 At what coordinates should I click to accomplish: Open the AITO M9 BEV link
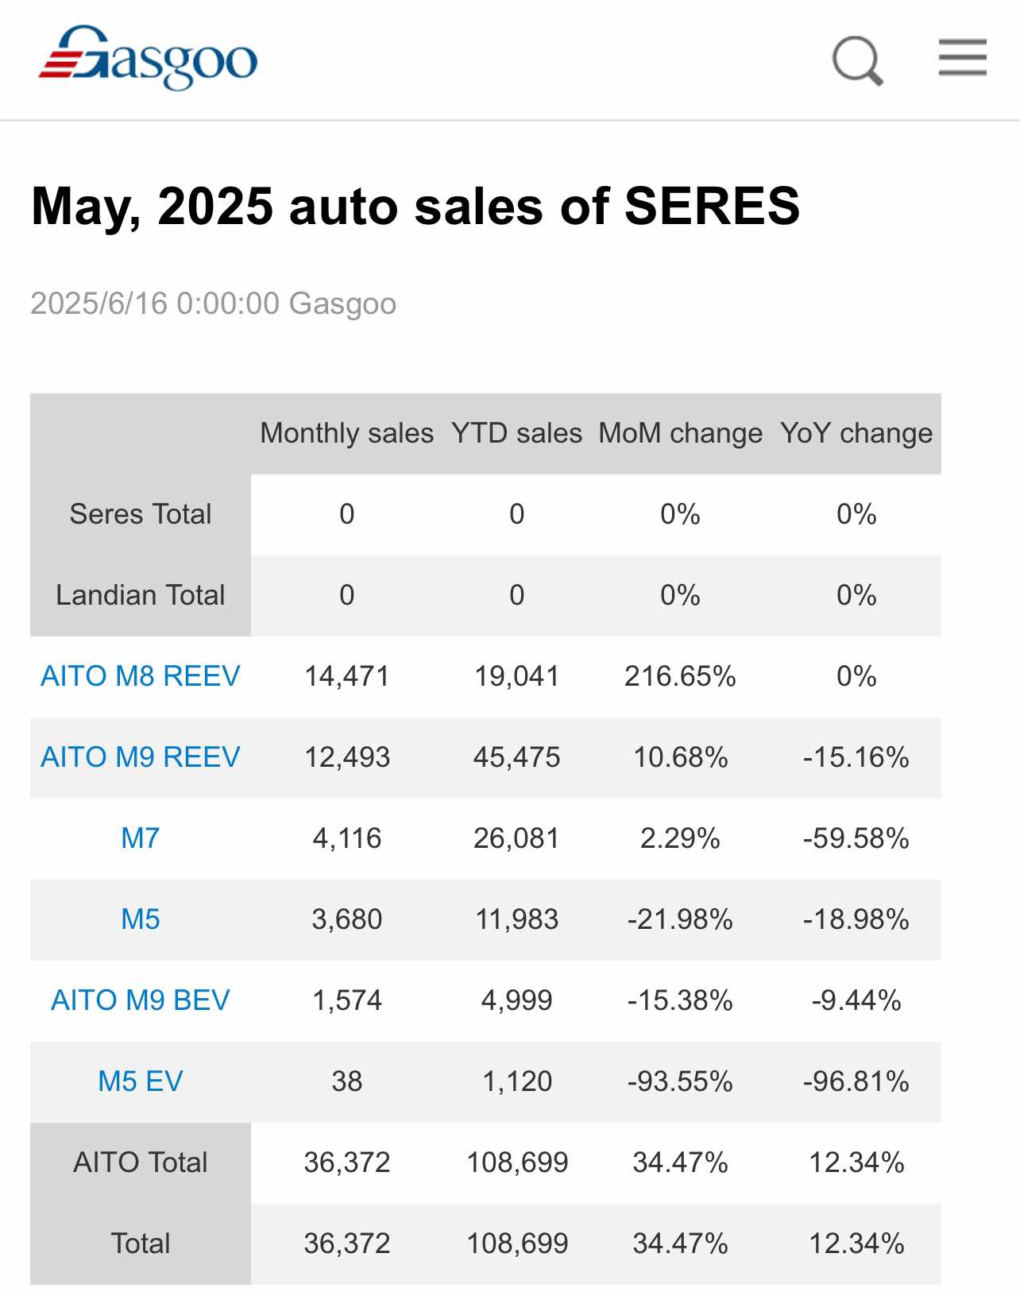[141, 1000]
